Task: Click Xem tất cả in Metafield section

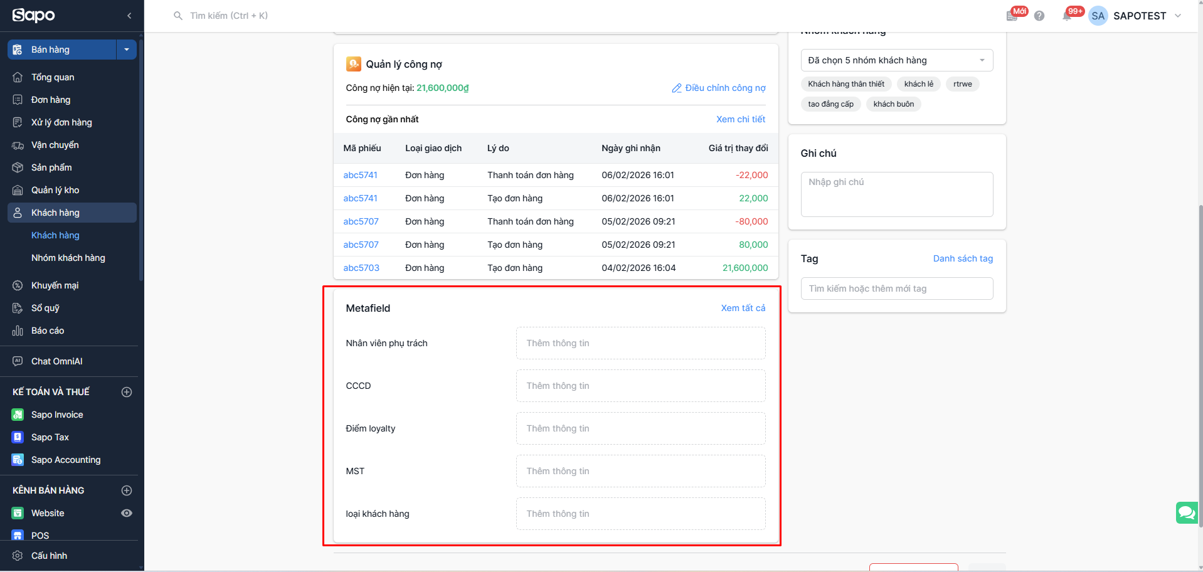Action: click(743, 308)
